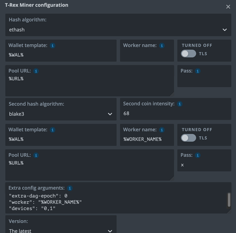Open the Version dropdown showing The latest
This screenshot has width=236, height=233.
tap(61, 224)
